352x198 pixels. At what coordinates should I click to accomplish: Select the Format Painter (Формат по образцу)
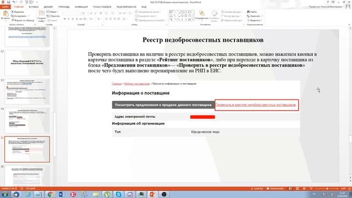(23, 20)
